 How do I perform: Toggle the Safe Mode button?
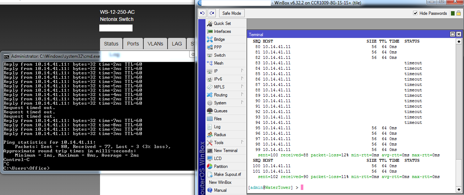point(231,13)
